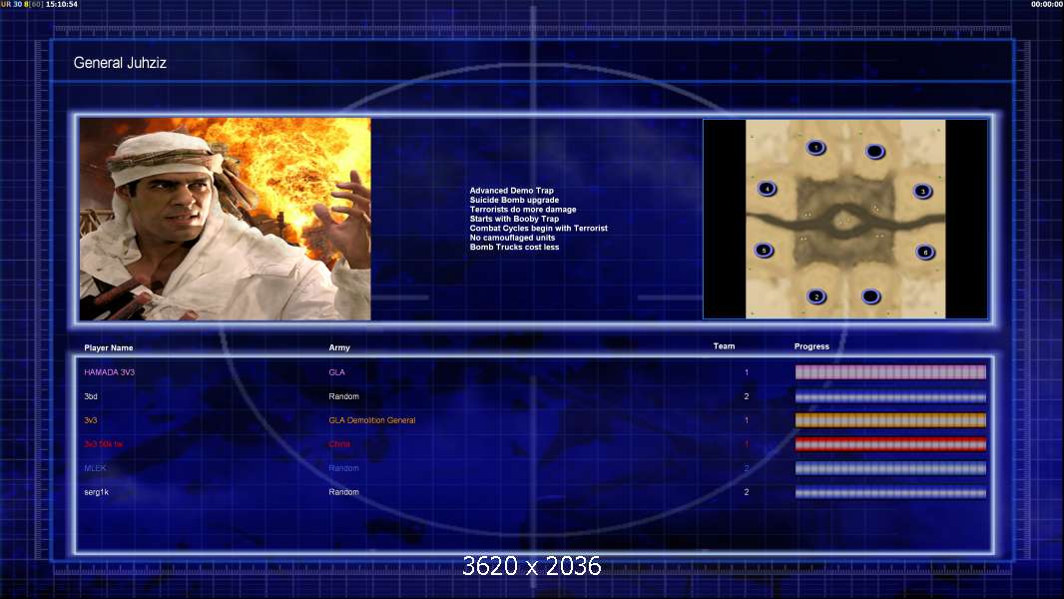1064x599 pixels.
Task: Click team number in serg1k's row
Action: click(747, 492)
